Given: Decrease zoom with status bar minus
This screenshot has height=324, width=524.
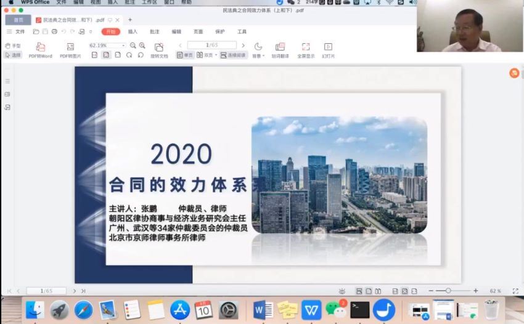Looking at the screenshot, I should click(x=431, y=291).
